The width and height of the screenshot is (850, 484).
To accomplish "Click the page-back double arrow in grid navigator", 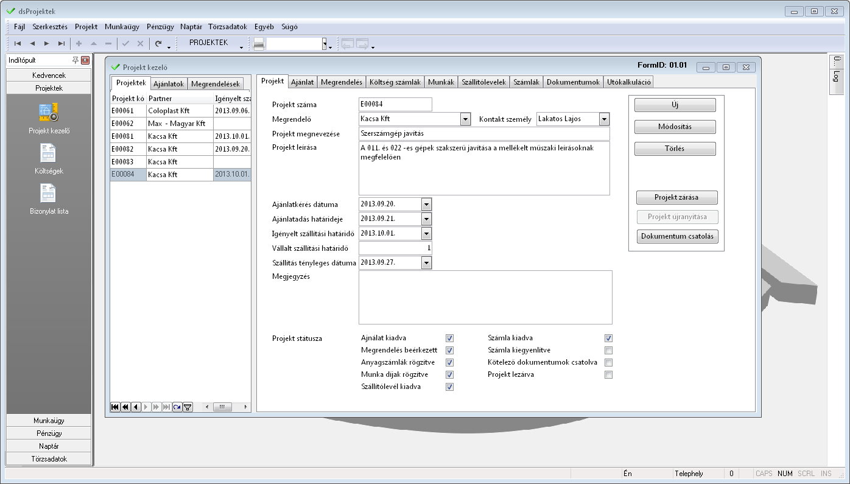I will tap(125, 407).
